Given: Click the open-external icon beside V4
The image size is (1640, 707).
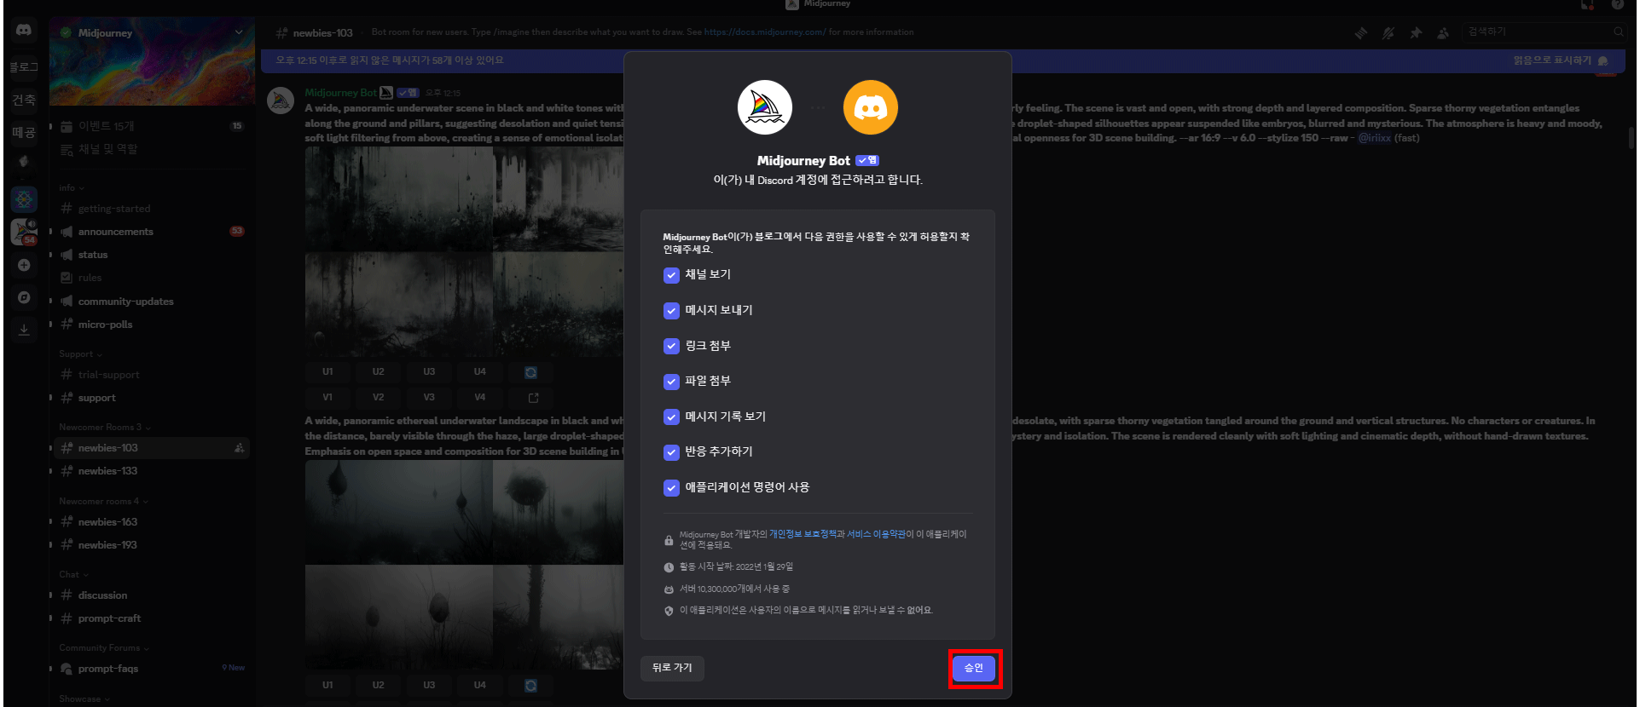Looking at the screenshot, I should click(x=533, y=398).
